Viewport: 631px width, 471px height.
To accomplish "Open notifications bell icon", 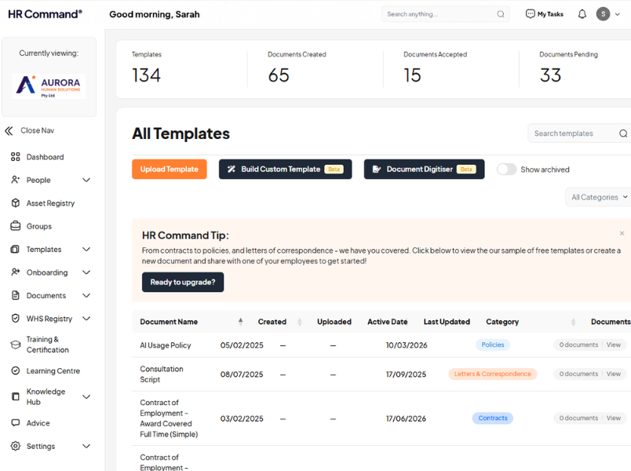I will (x=582, y=14).
